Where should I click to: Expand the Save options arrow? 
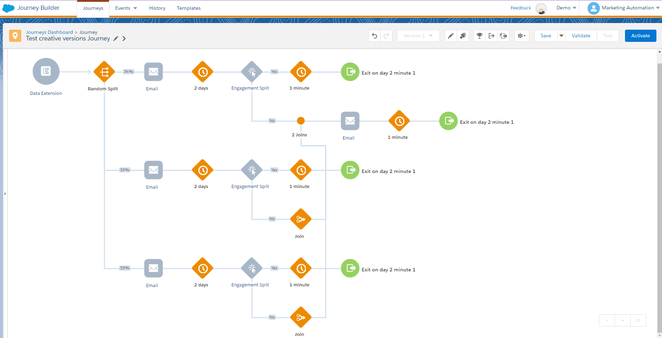(561, 36)
